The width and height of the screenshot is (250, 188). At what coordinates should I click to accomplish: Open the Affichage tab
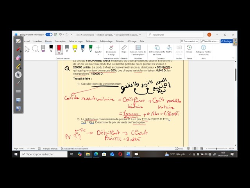pyautogui.click(x=132, y=41)
